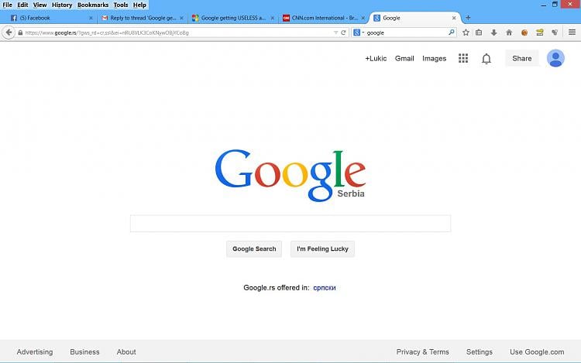Open the address bar history dropdown arrow
The height and width of the screenshot is (363, 581).
(x=335, y=33)
